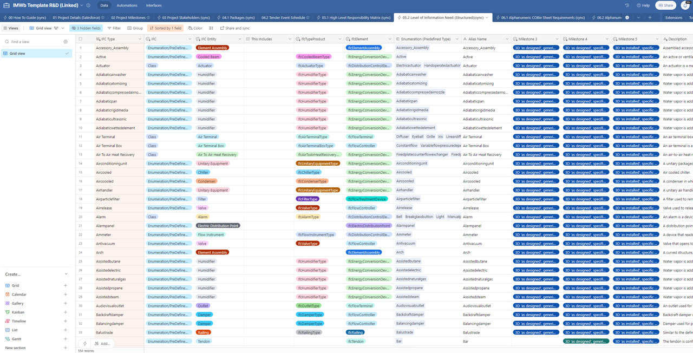This screenshot has width=693, height=353.
Task: Open the Filter options in the toolbar
Action: [114, 28]
